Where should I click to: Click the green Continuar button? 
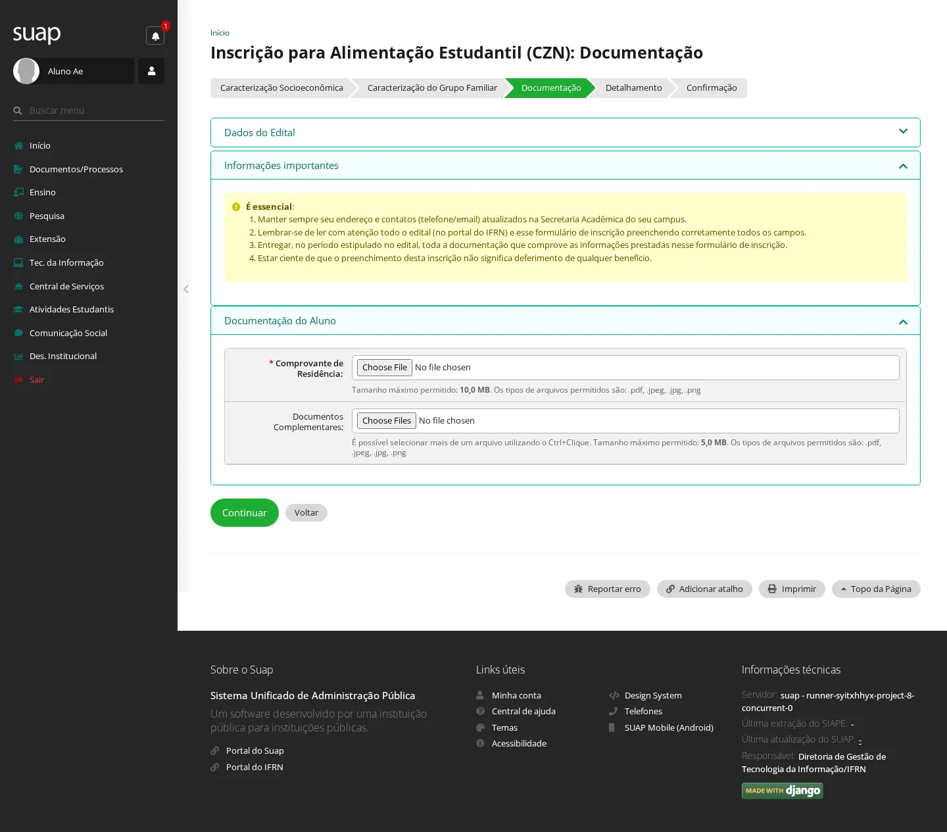(x=245, y=513)
